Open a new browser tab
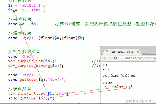Image resolution: width=156 pixels, height=104 pixels. pos(145,52)
